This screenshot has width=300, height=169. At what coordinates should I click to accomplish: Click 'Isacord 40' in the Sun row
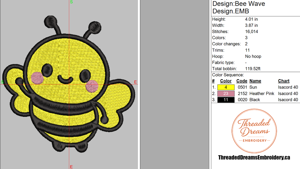click(288, 87)
